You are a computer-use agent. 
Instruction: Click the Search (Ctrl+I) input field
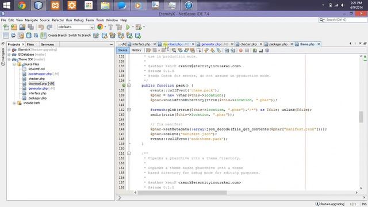point(346,20)
